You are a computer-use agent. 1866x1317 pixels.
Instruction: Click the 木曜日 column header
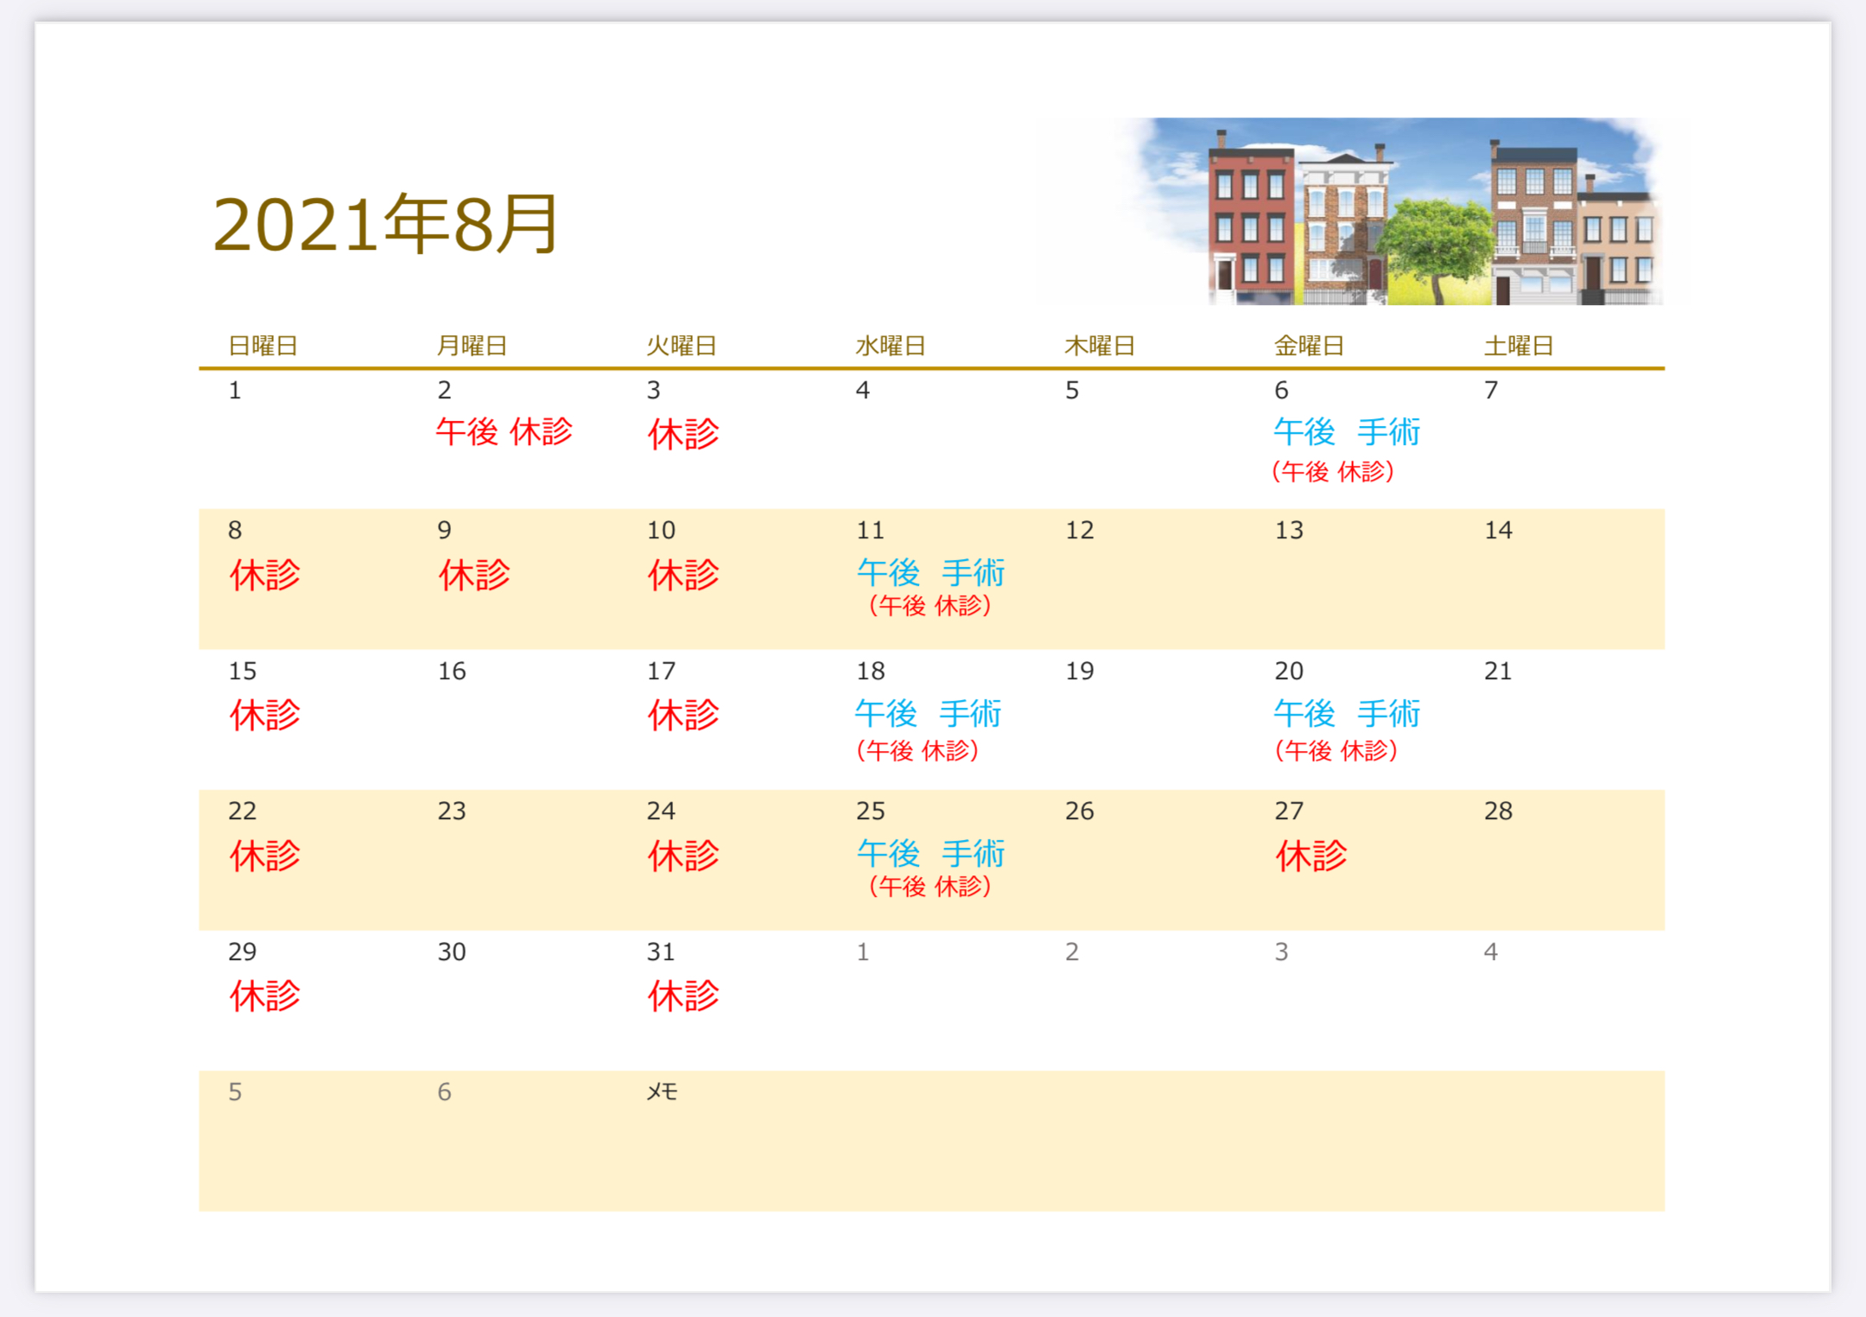[x=1100, y=346]
